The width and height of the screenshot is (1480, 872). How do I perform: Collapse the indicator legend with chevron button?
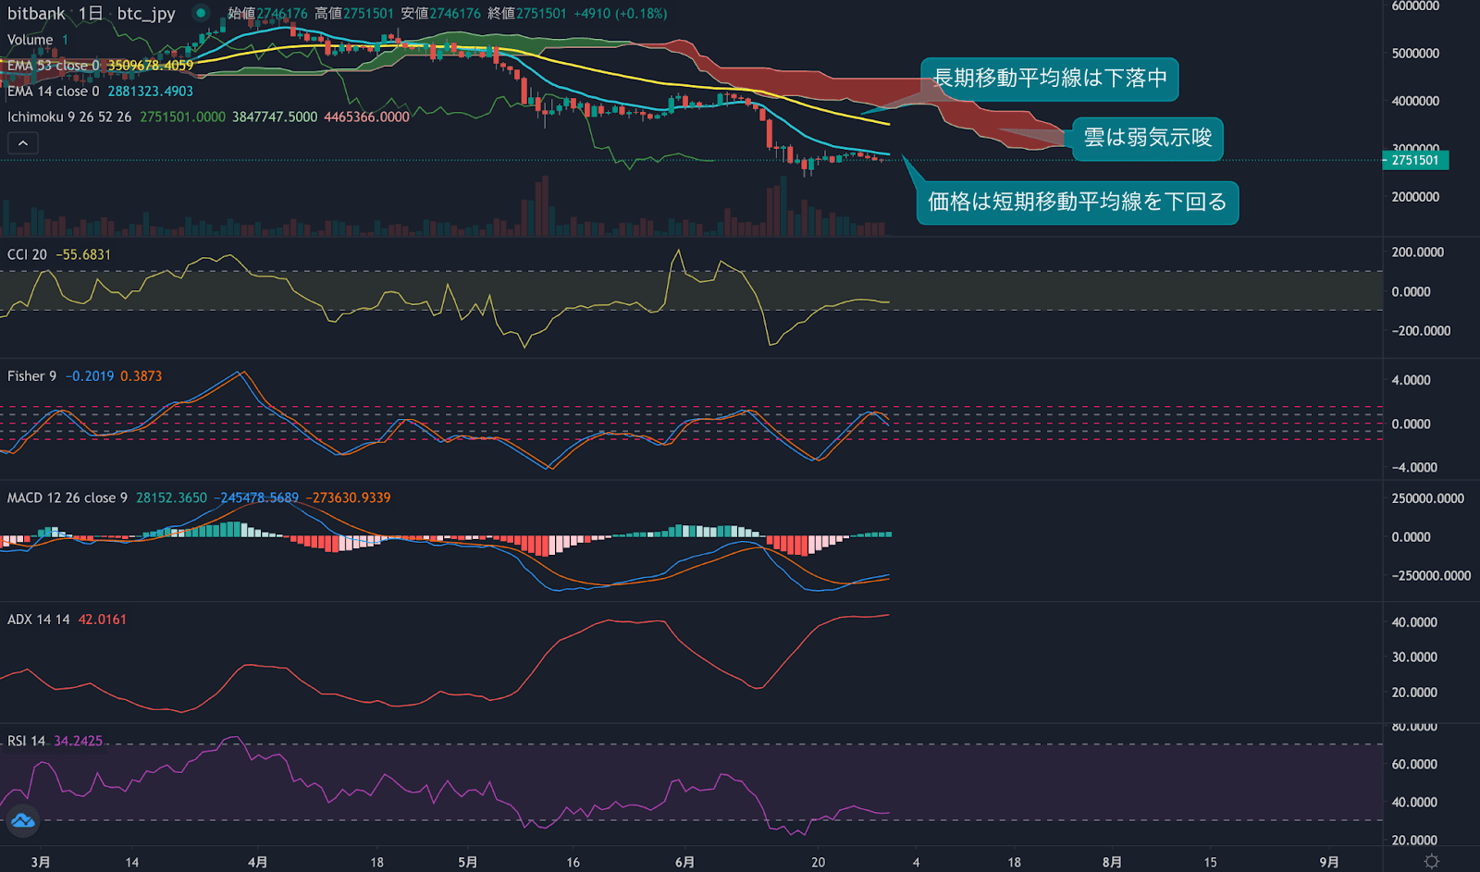point(23,142)
